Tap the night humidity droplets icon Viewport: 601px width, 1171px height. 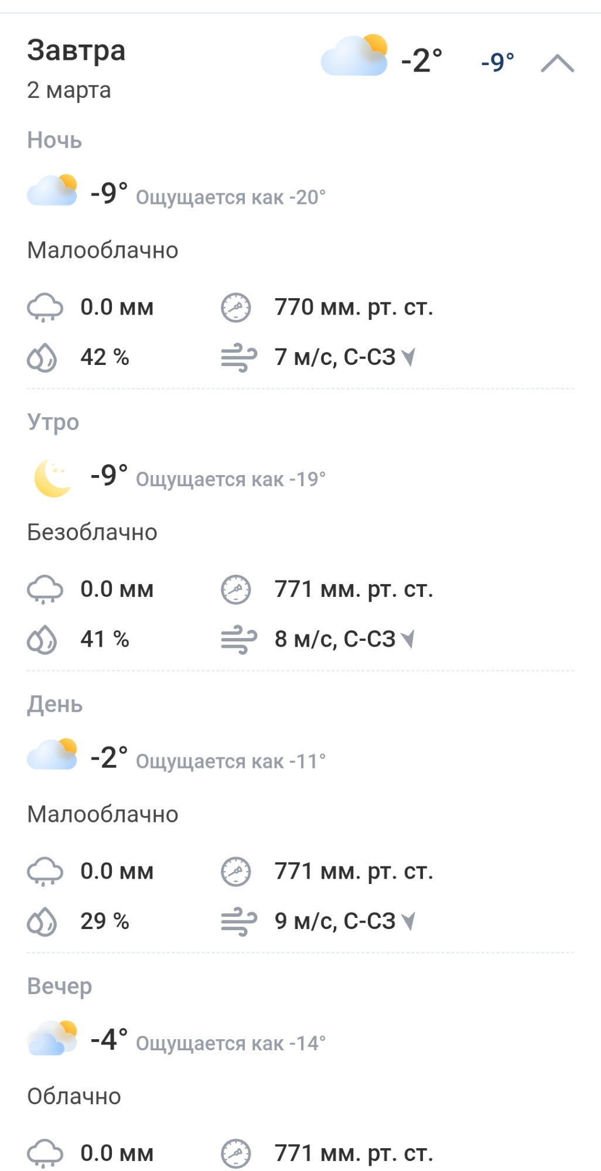[x=42, y=357]
